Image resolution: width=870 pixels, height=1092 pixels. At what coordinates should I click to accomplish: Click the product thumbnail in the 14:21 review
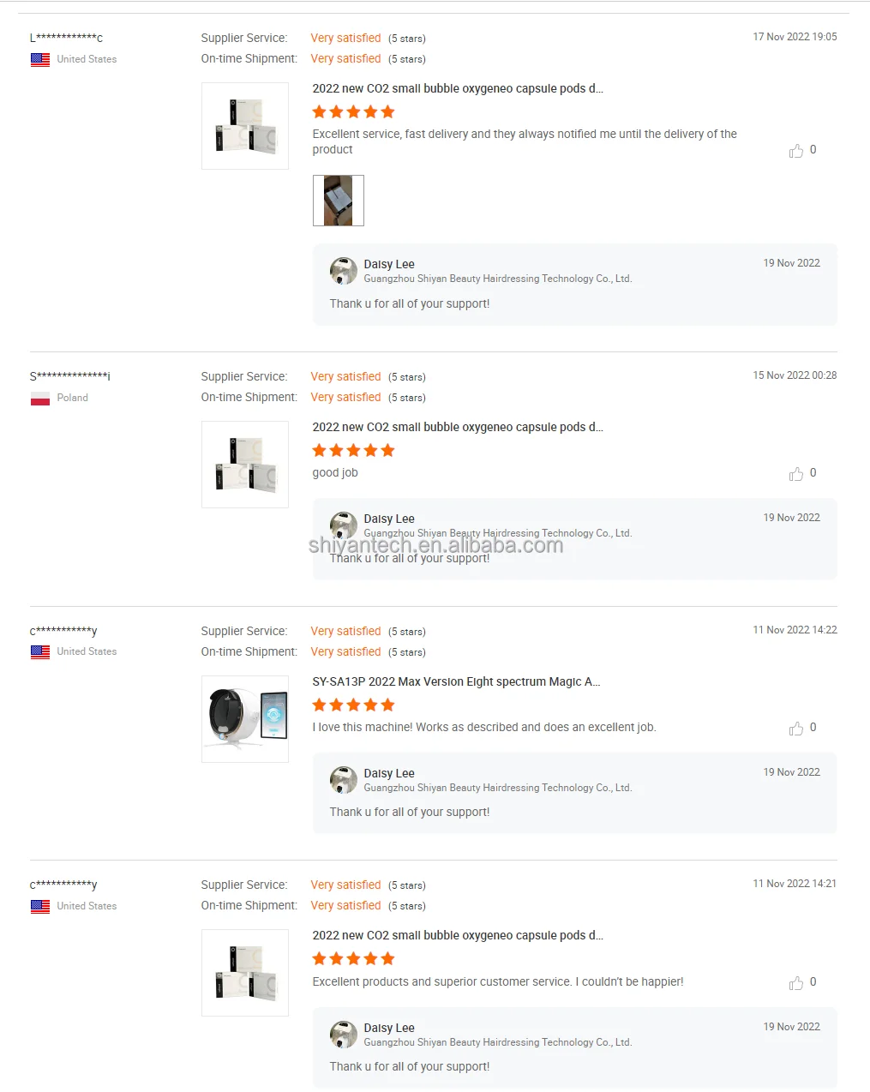tap(245, 973)
